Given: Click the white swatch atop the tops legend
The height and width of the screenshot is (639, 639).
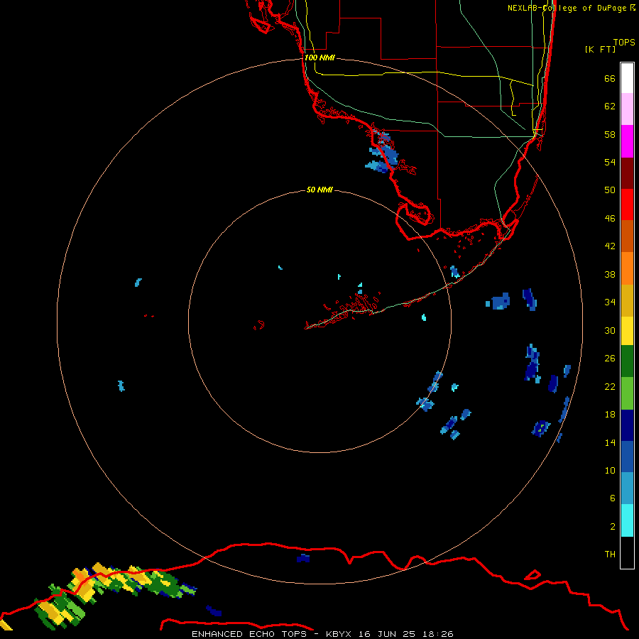Looking at the screenshot, I should coord(627,78).
